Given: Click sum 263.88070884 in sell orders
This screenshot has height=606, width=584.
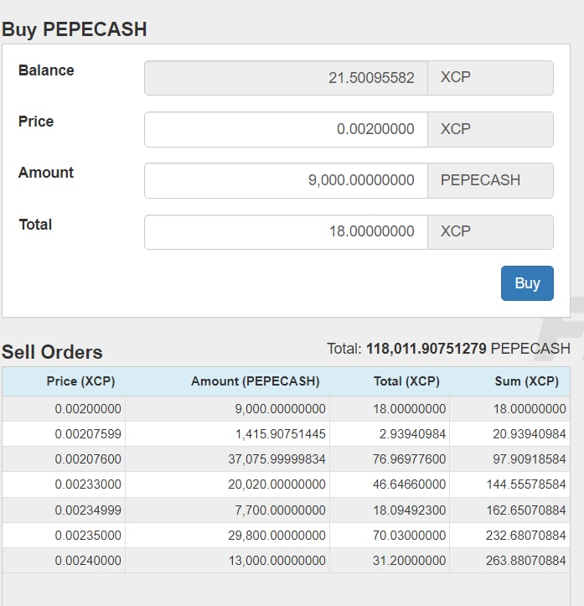Looking at the screenshot, I should pos(526,561).
